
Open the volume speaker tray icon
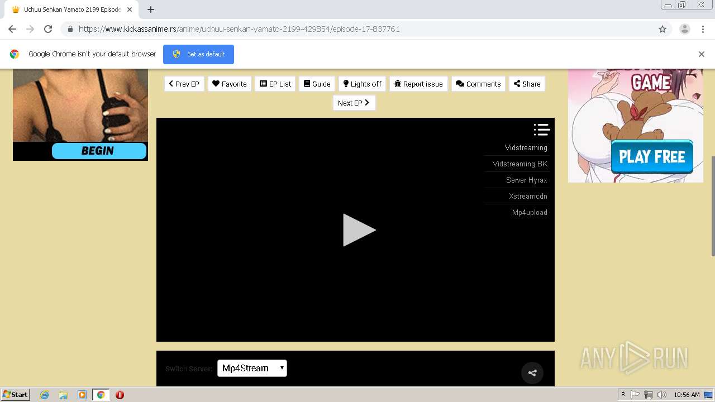(x=662, y=395)
